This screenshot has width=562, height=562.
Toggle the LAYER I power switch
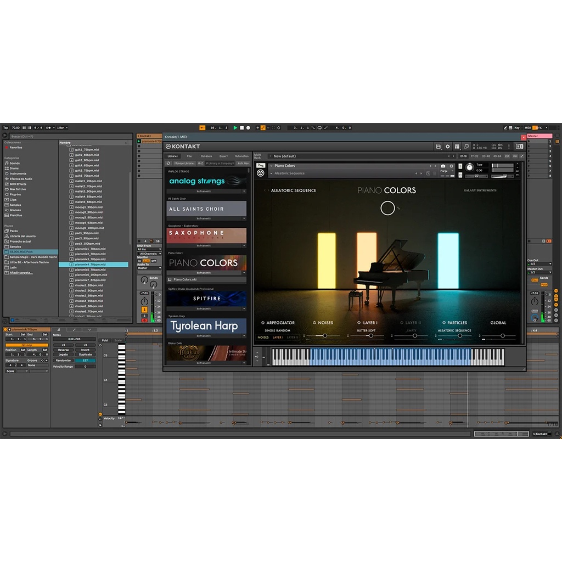(359, 323)
